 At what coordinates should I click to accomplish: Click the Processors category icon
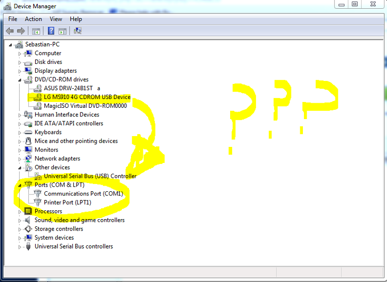pyautogui.click(x=28, y=211)
